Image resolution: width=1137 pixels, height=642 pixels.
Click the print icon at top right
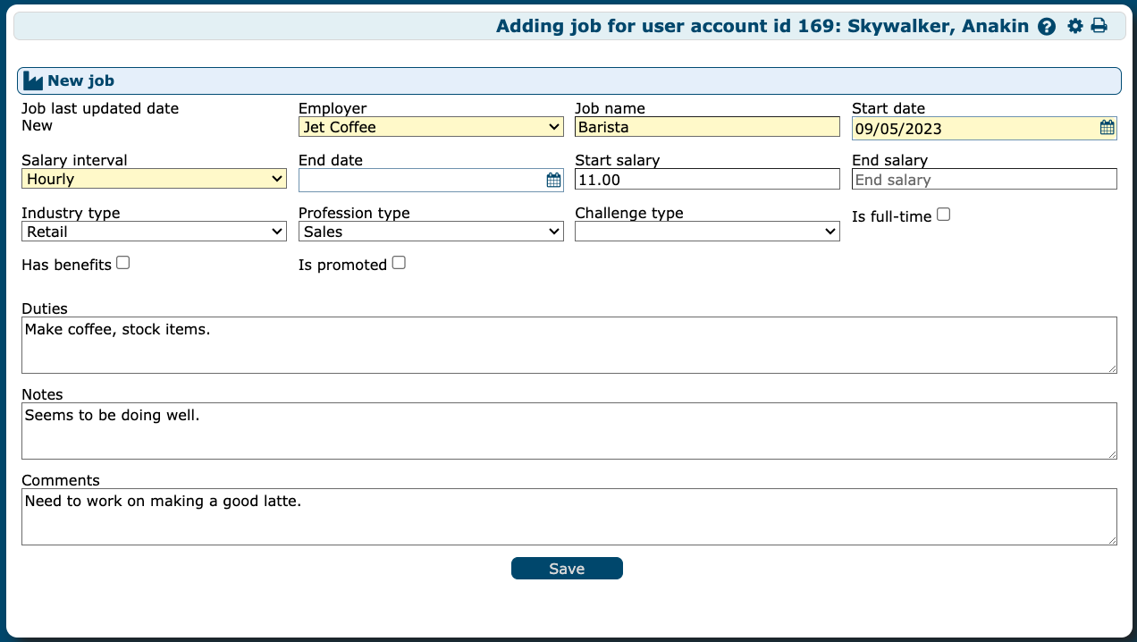pyautogui.click(x=1099, y=26)
